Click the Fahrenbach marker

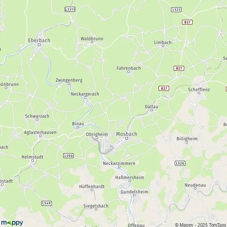click(129, 72)
